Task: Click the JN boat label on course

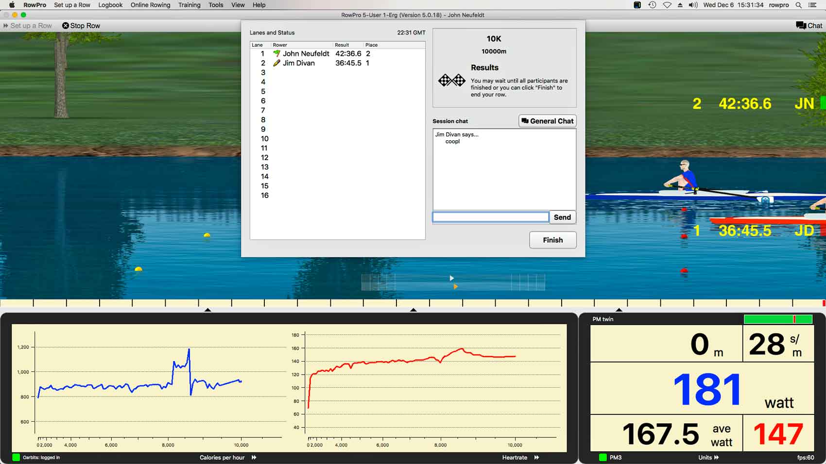Action: 804,103
